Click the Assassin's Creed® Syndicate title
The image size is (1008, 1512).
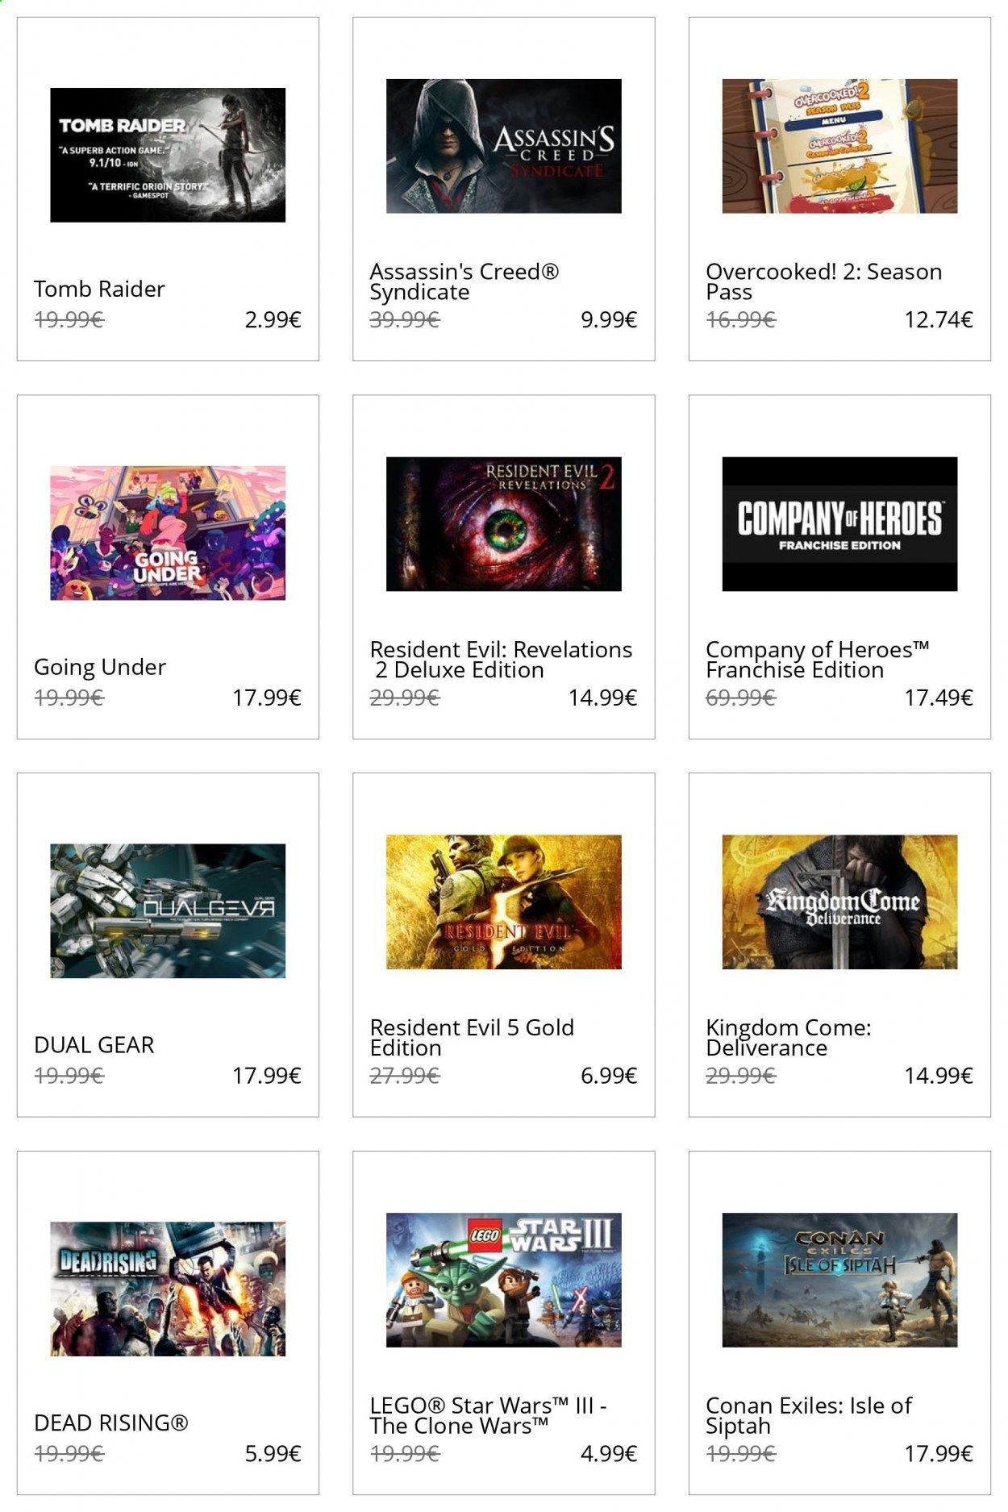(x=464, y=281)
